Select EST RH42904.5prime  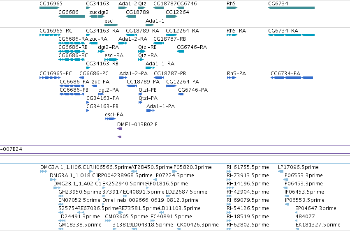(x=248, y=192)
